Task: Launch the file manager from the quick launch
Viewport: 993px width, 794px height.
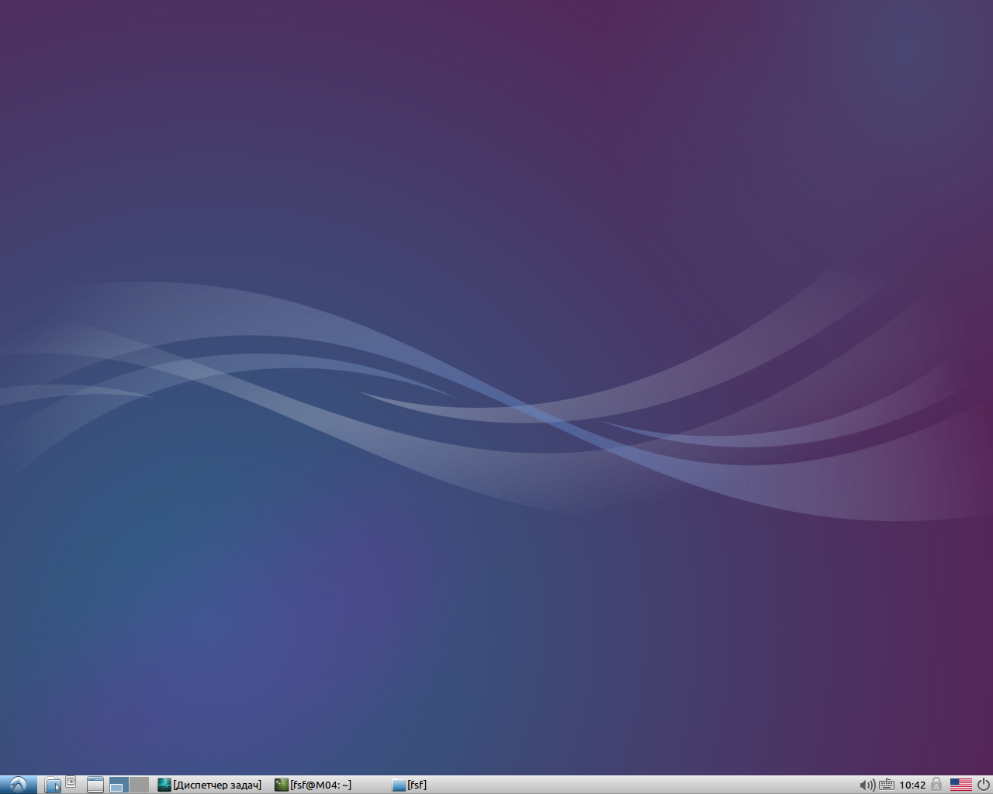Action: point(53,785)
